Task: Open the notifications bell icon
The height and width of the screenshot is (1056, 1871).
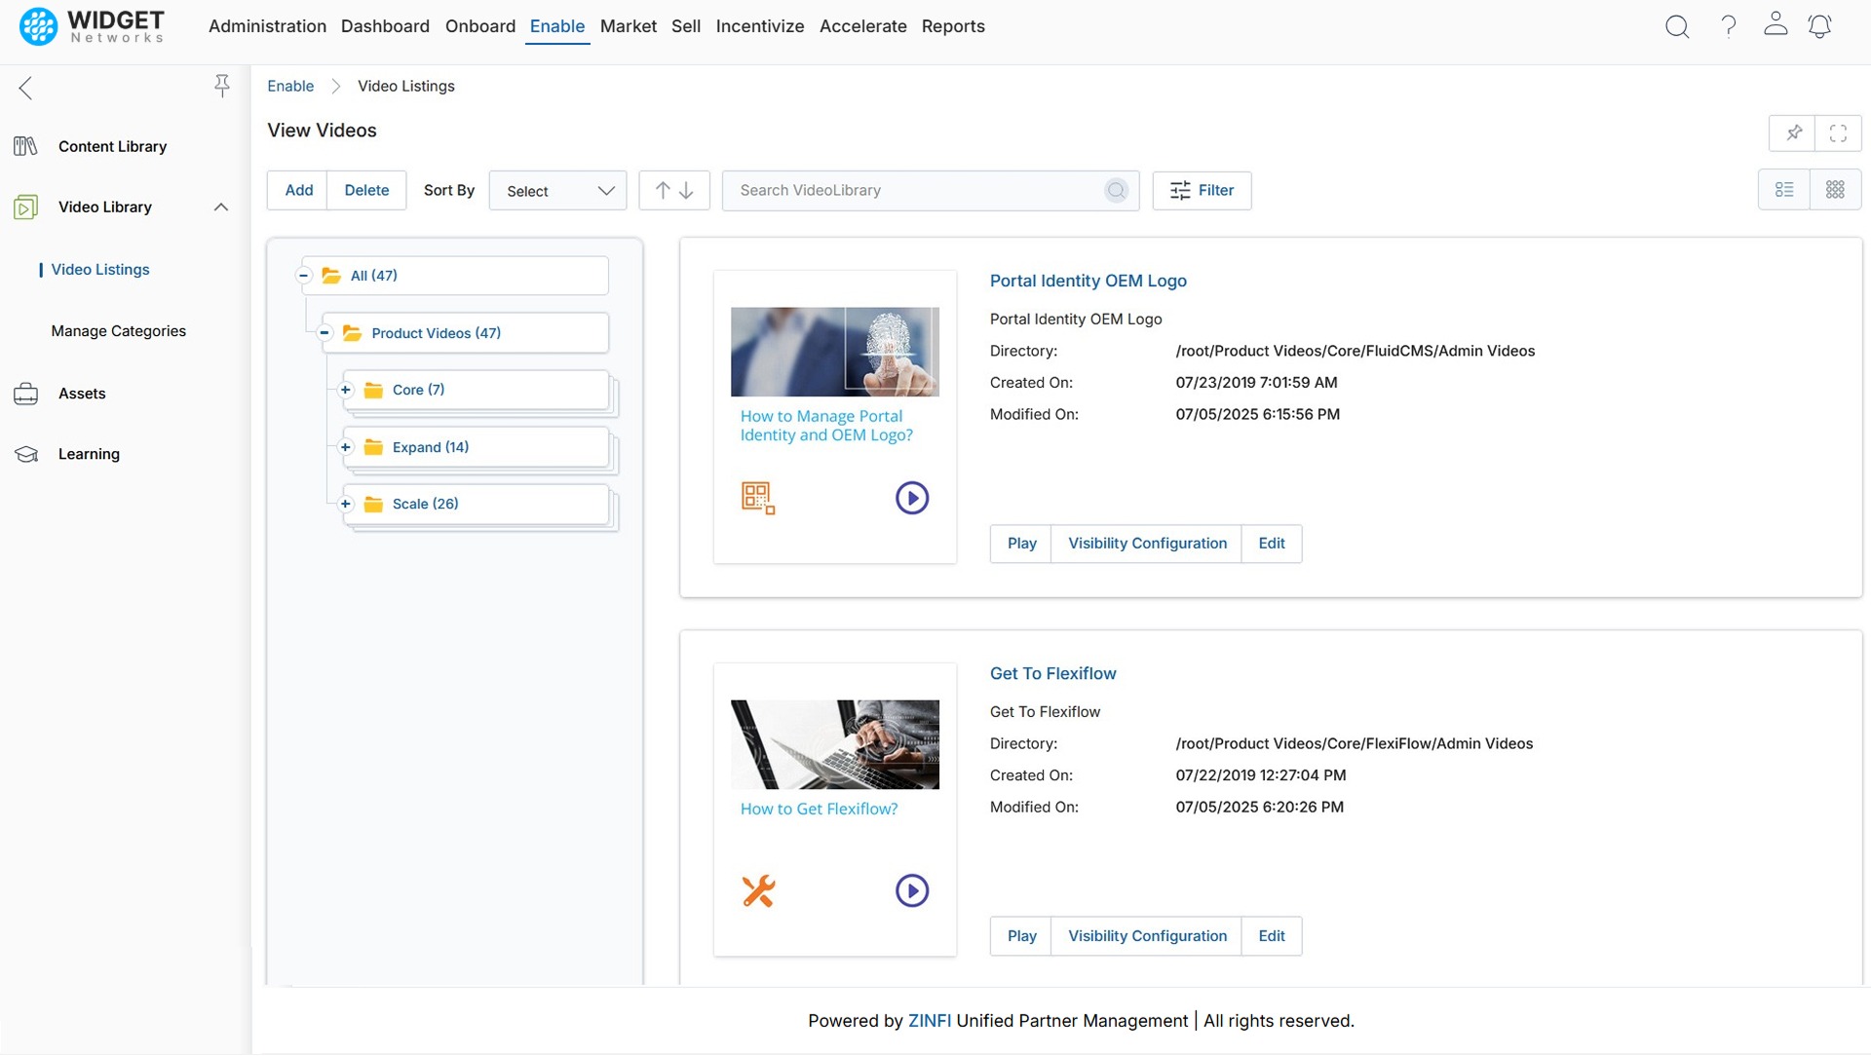Action: (x=1818, y=26)
